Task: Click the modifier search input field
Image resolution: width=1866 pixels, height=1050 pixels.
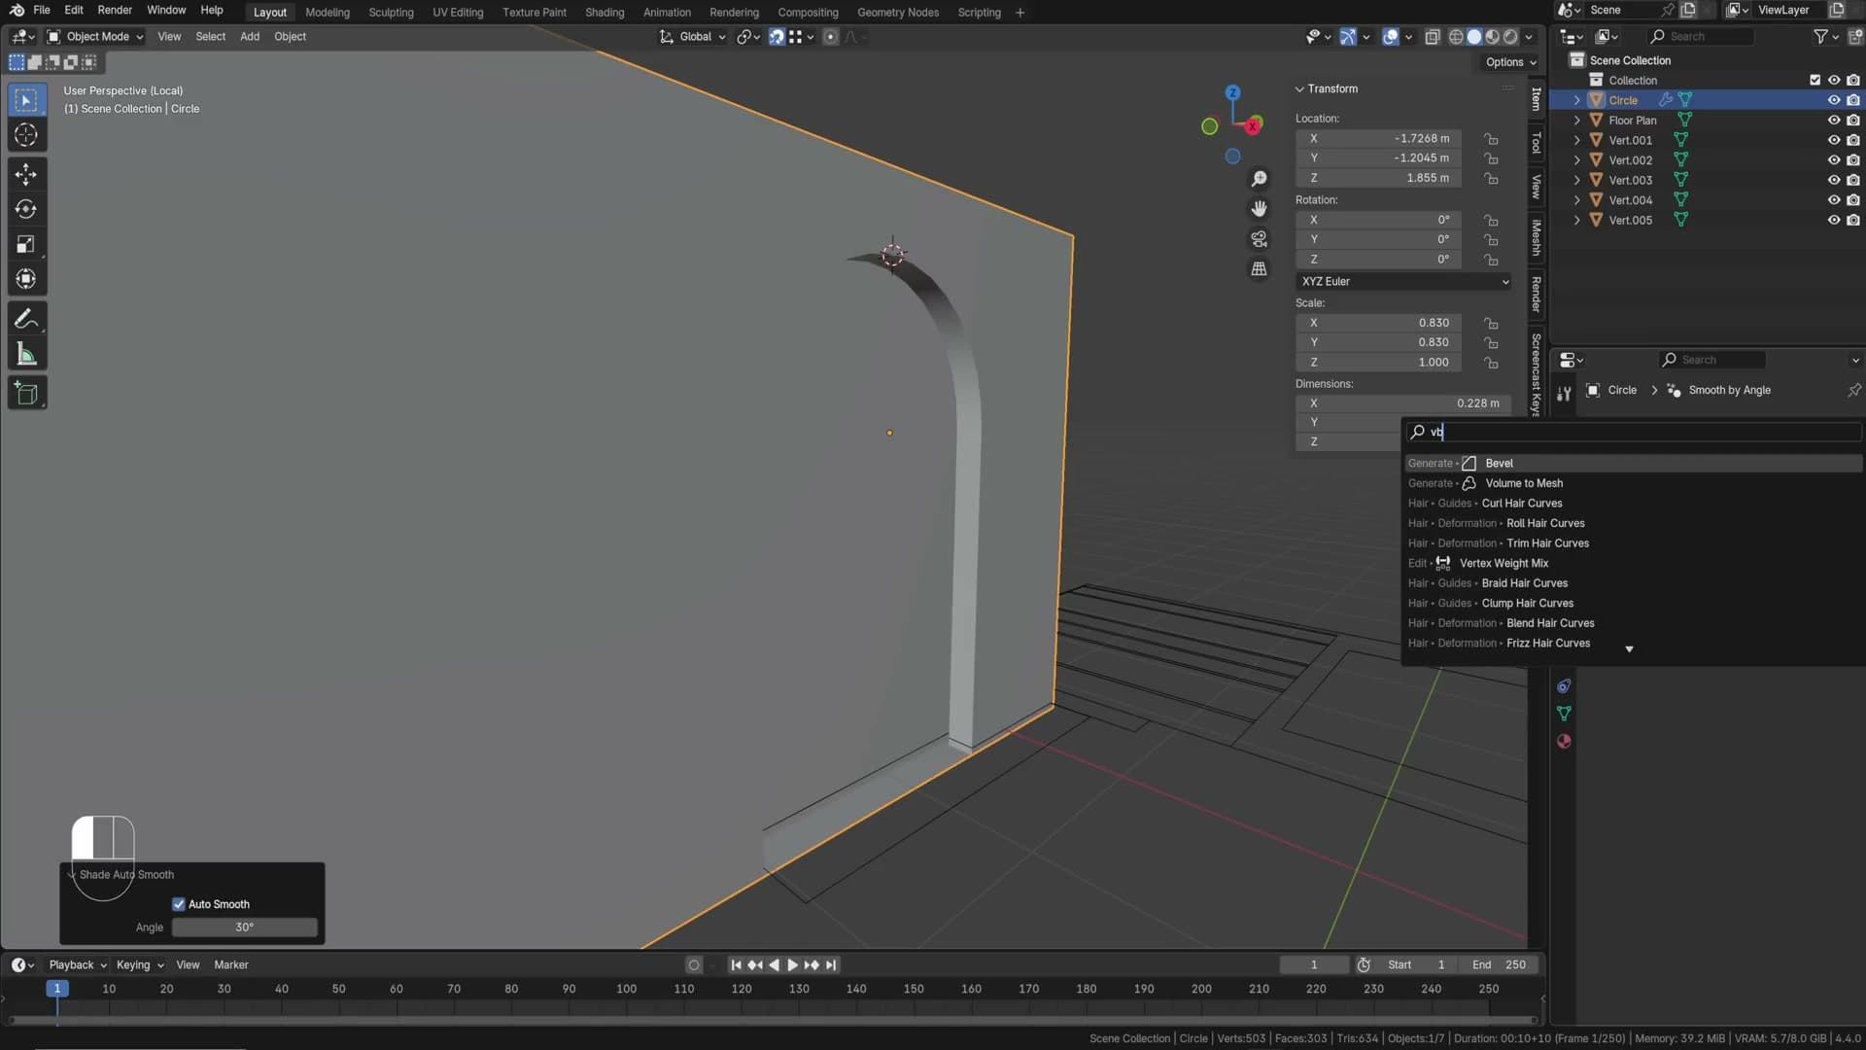Action: pos(1632,433)
